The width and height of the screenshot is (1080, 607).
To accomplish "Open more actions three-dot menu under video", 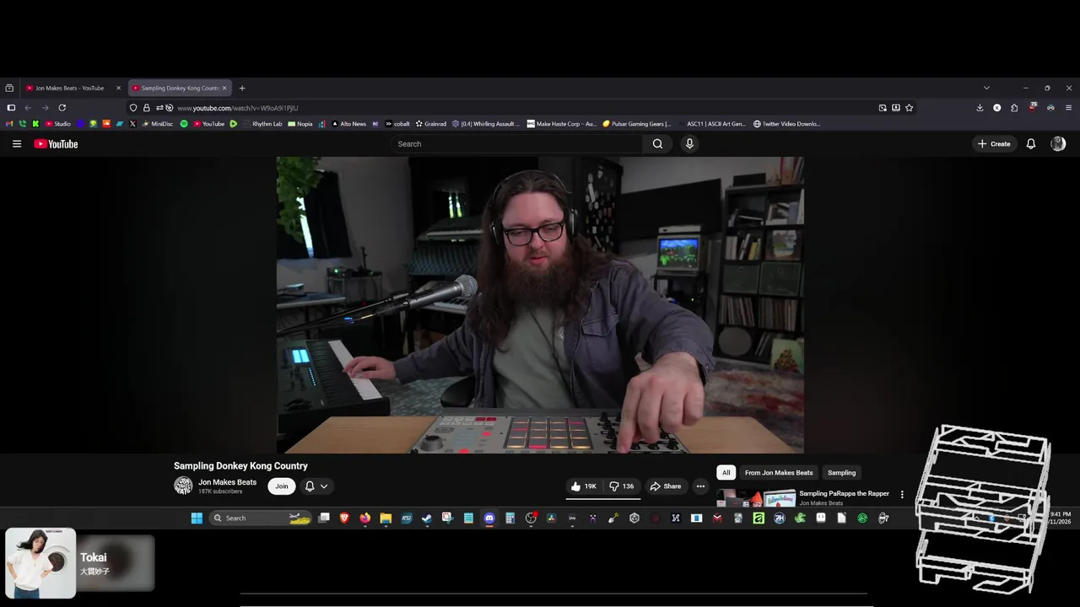I will coord(700,486).
